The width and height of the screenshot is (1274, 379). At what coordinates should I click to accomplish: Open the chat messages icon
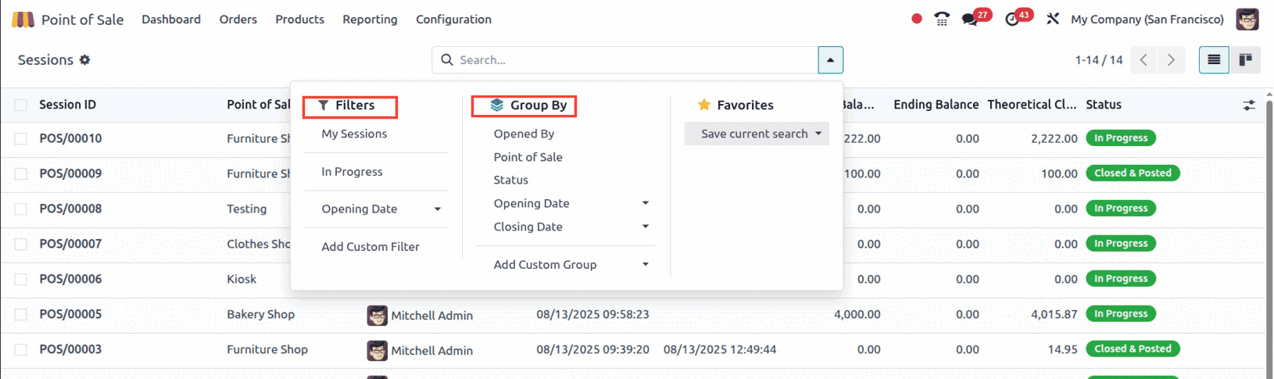[x=970, y=20]
